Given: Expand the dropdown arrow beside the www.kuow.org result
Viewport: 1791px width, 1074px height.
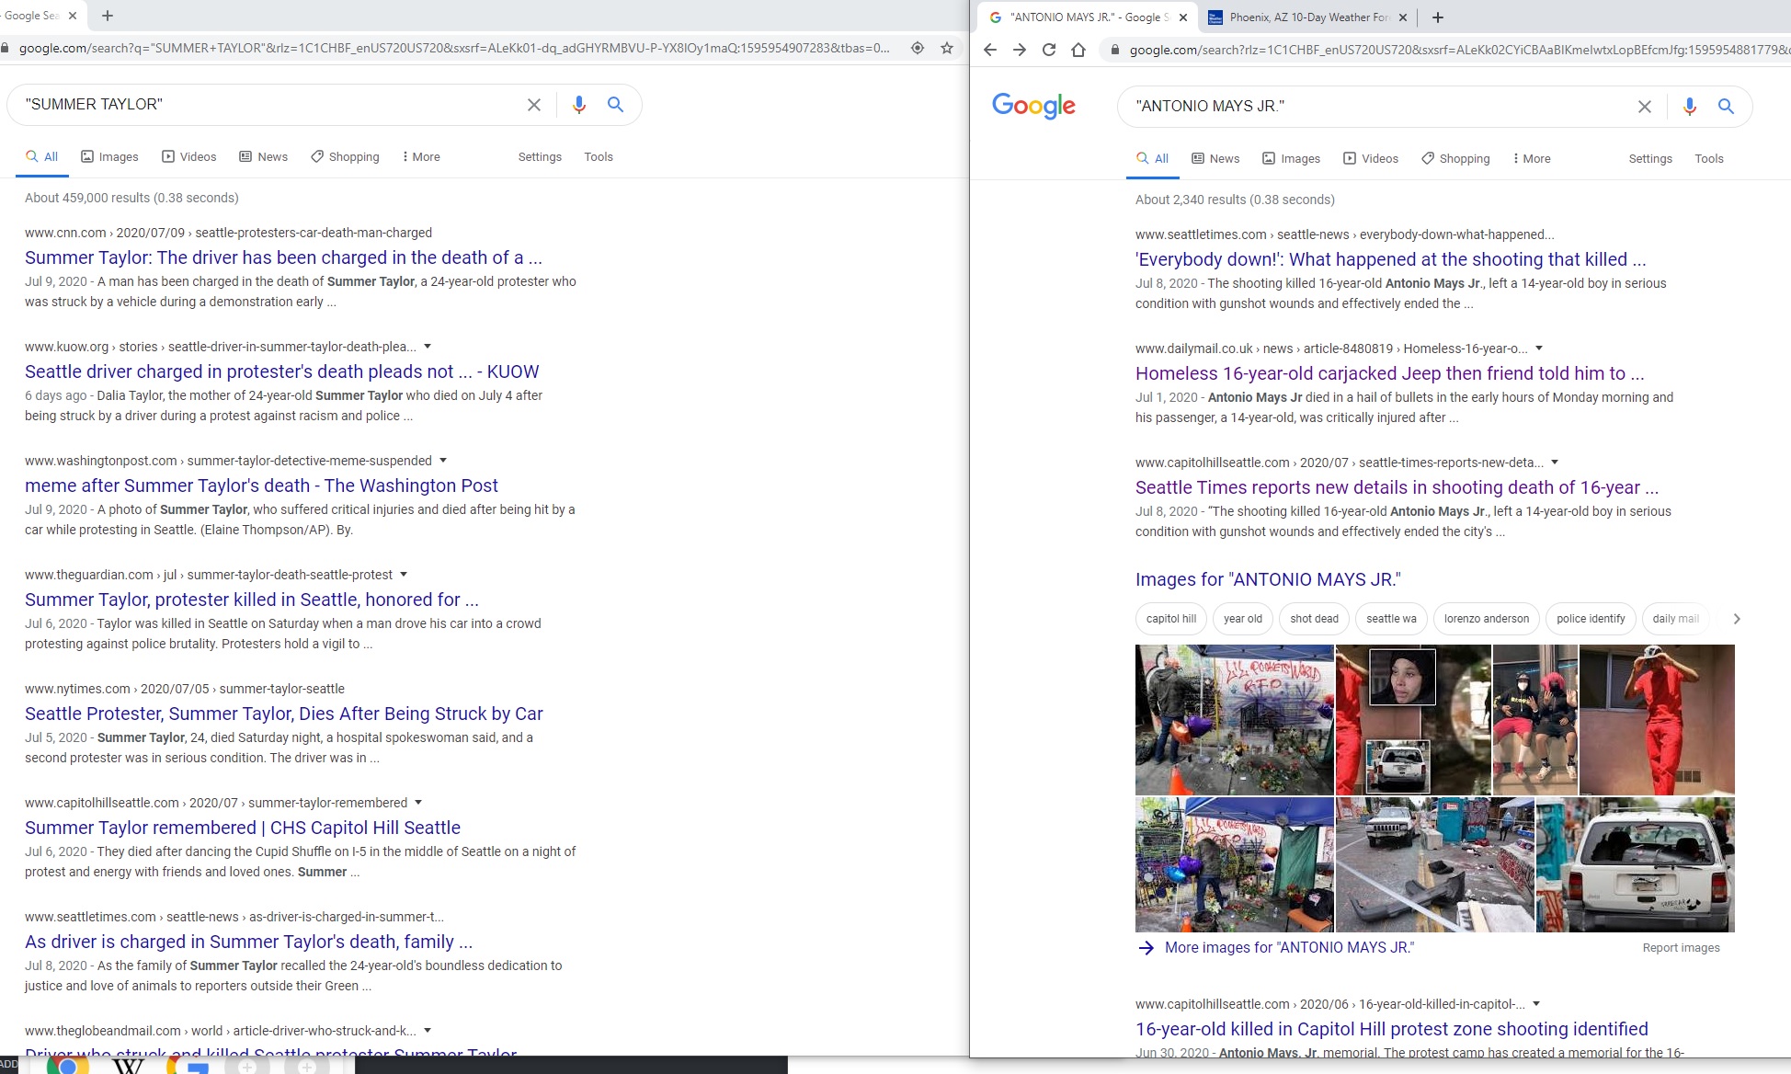Looking at the screenshot, I should tap(428, 347).
